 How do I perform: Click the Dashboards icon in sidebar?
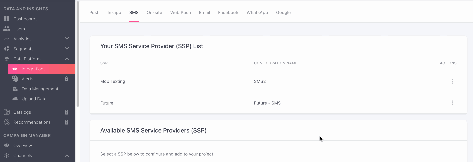point(7,19)
